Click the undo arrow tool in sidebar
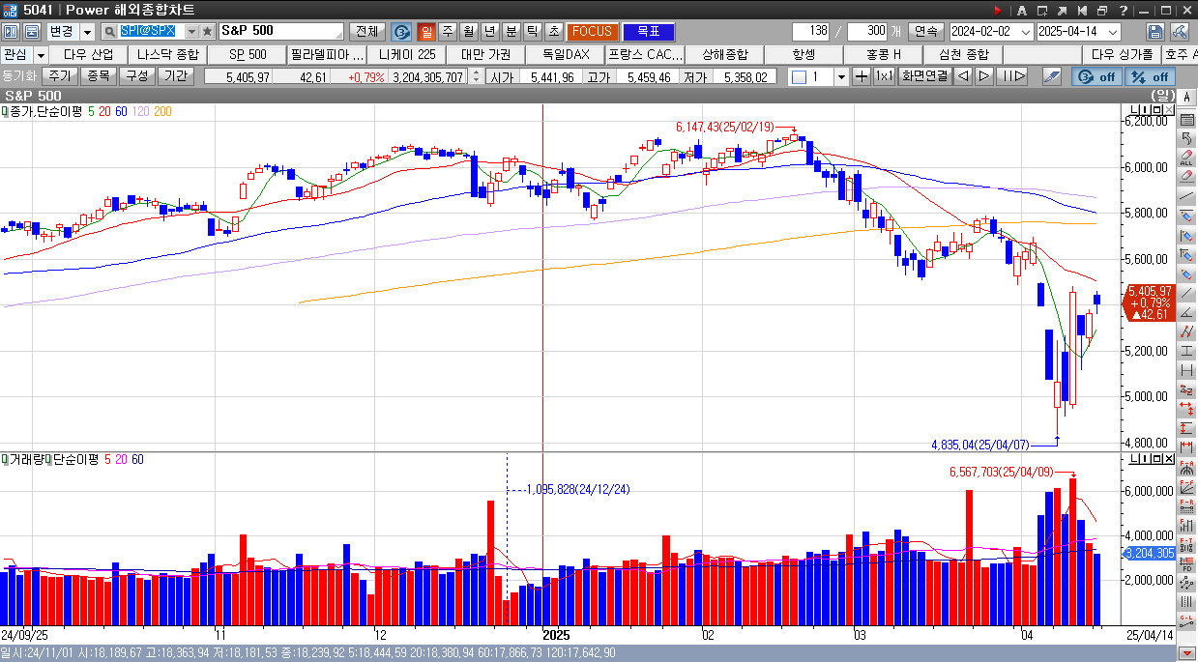The image size is (1198, 662). click(x=1187, y=138)
